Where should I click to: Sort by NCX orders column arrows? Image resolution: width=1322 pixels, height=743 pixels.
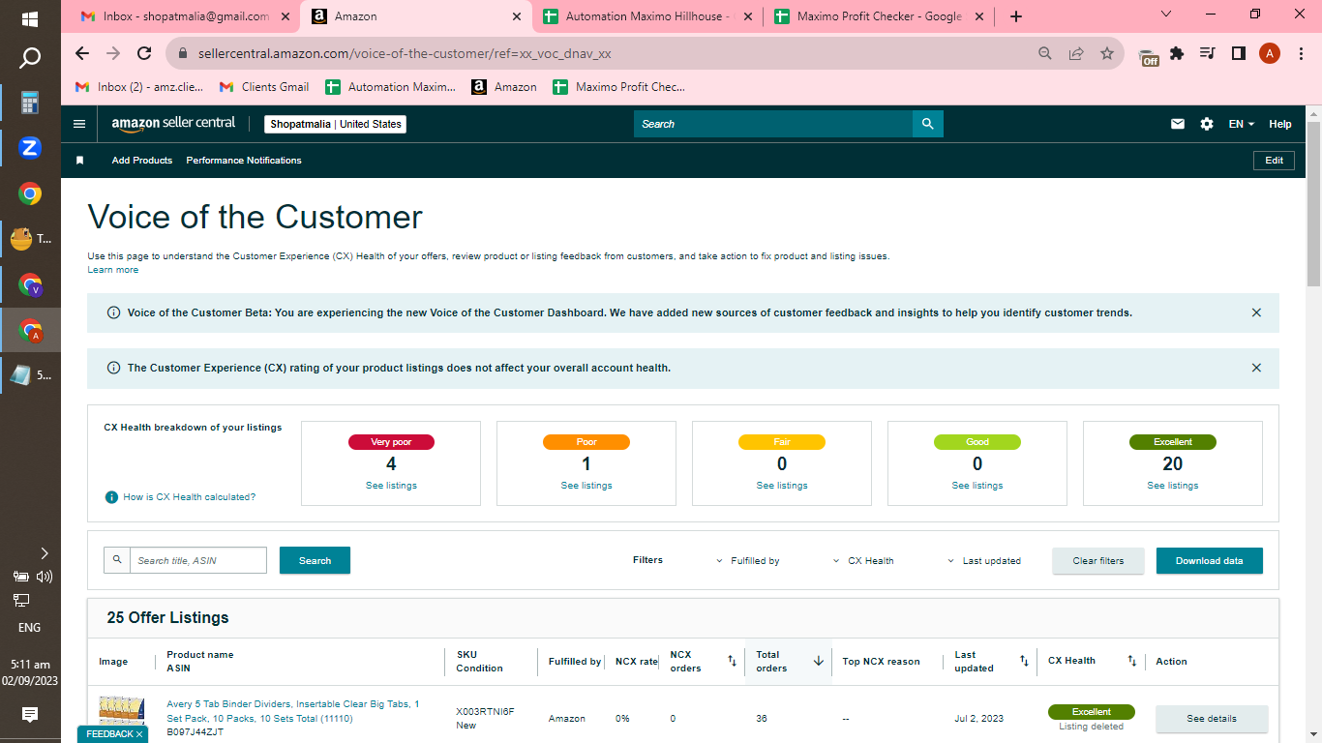(733, 662)
